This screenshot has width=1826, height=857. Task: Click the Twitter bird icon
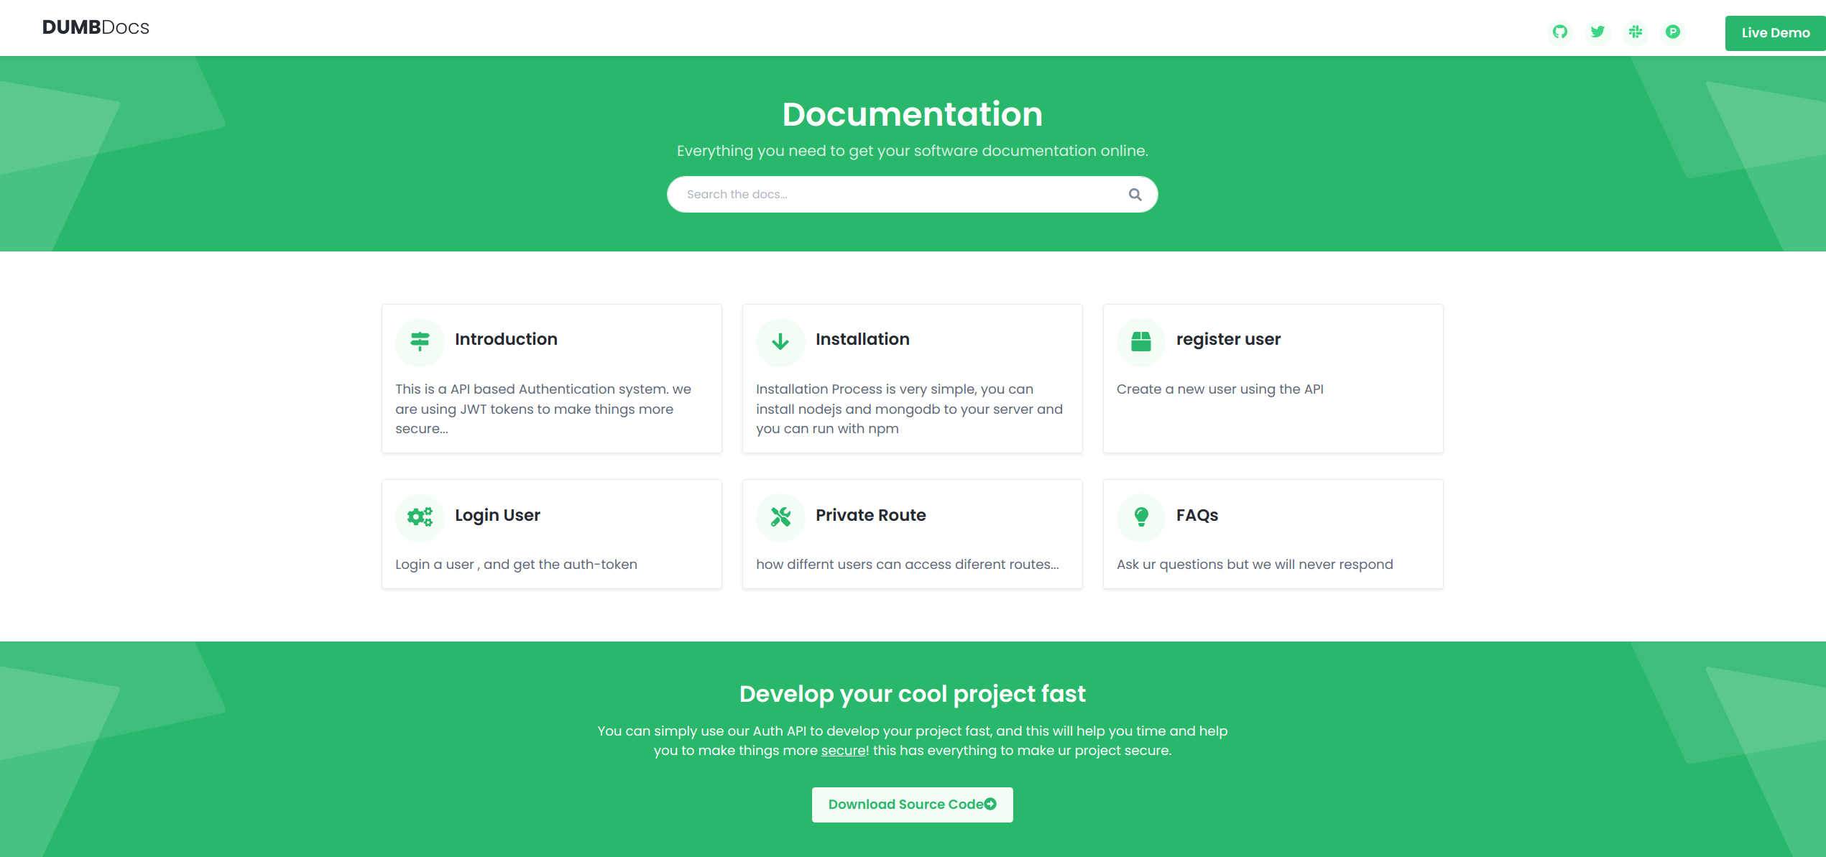(1597, 32)
